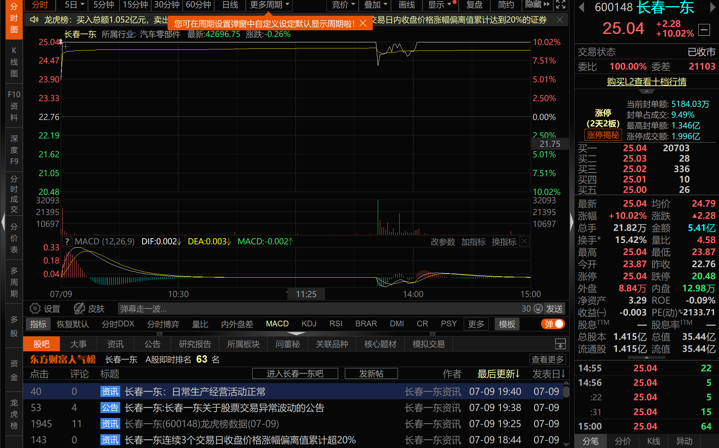Collapse the order book with up chevron
The image size is (719, 448).
click(x=646, y=92)
